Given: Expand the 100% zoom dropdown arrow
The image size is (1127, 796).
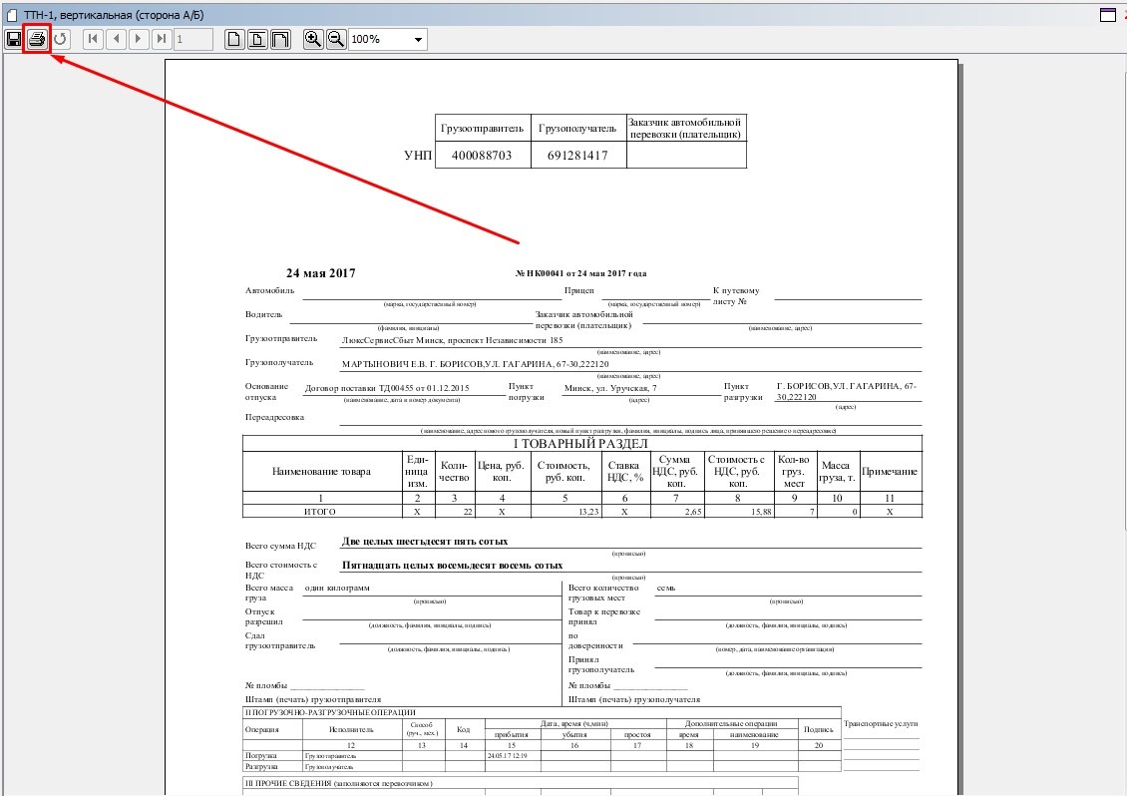Looking at the screenshot, I should coord(418,40).
